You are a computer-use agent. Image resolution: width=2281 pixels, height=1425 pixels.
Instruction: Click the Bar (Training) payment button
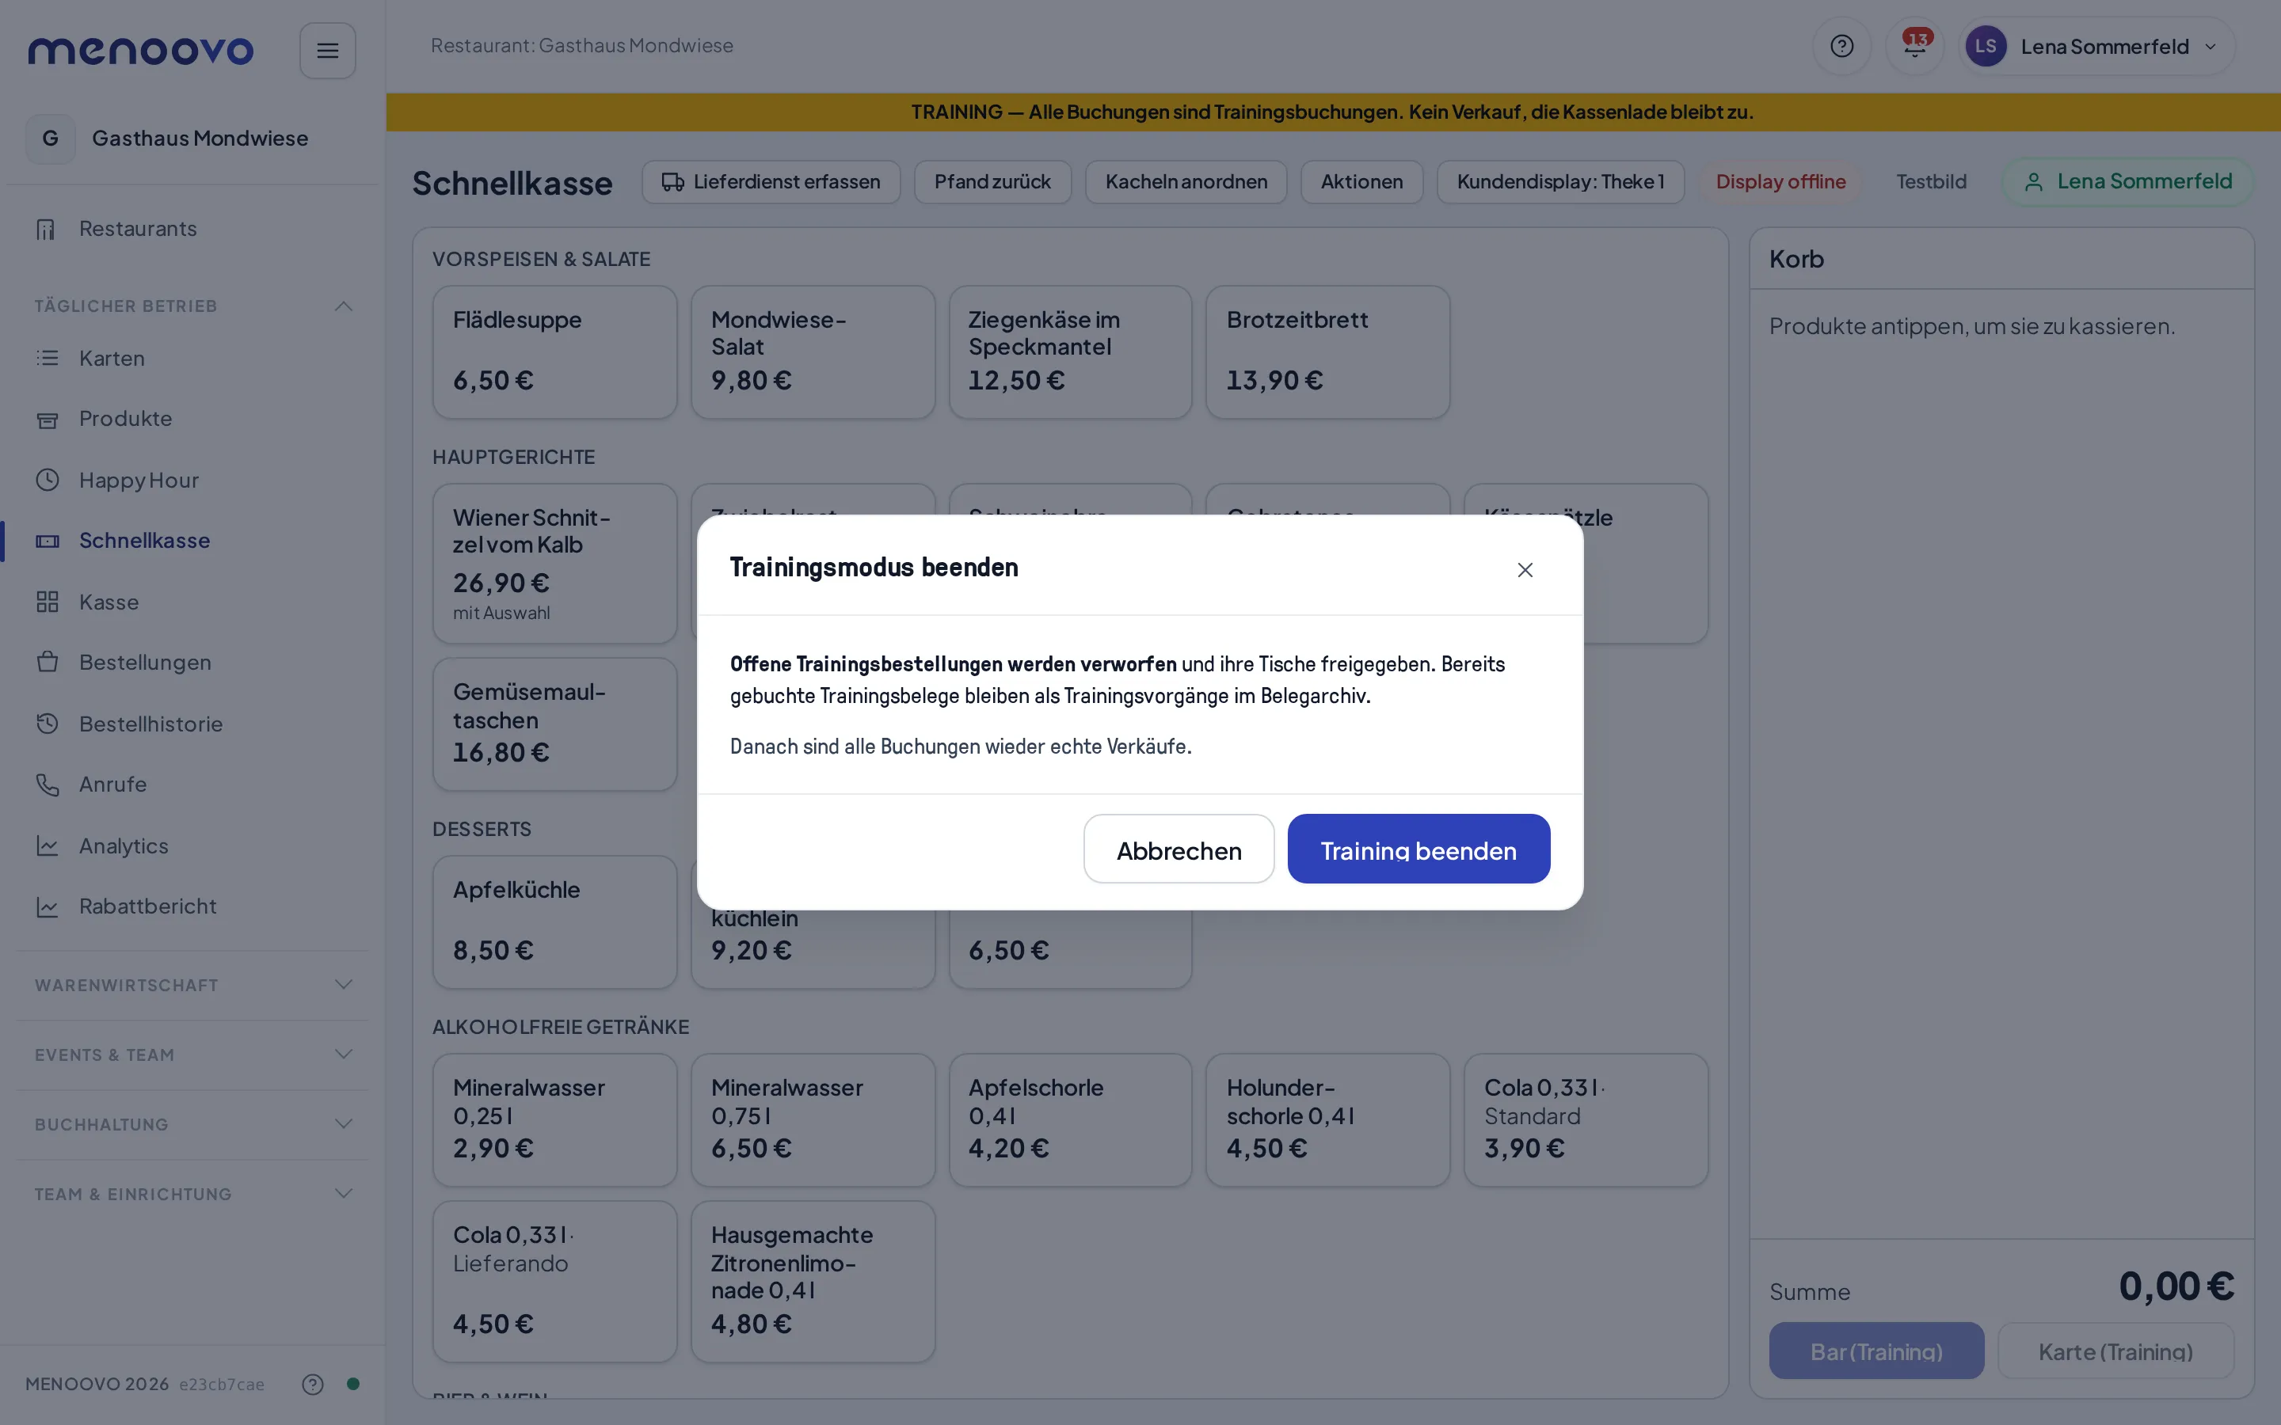(x=1875, y=1351)
